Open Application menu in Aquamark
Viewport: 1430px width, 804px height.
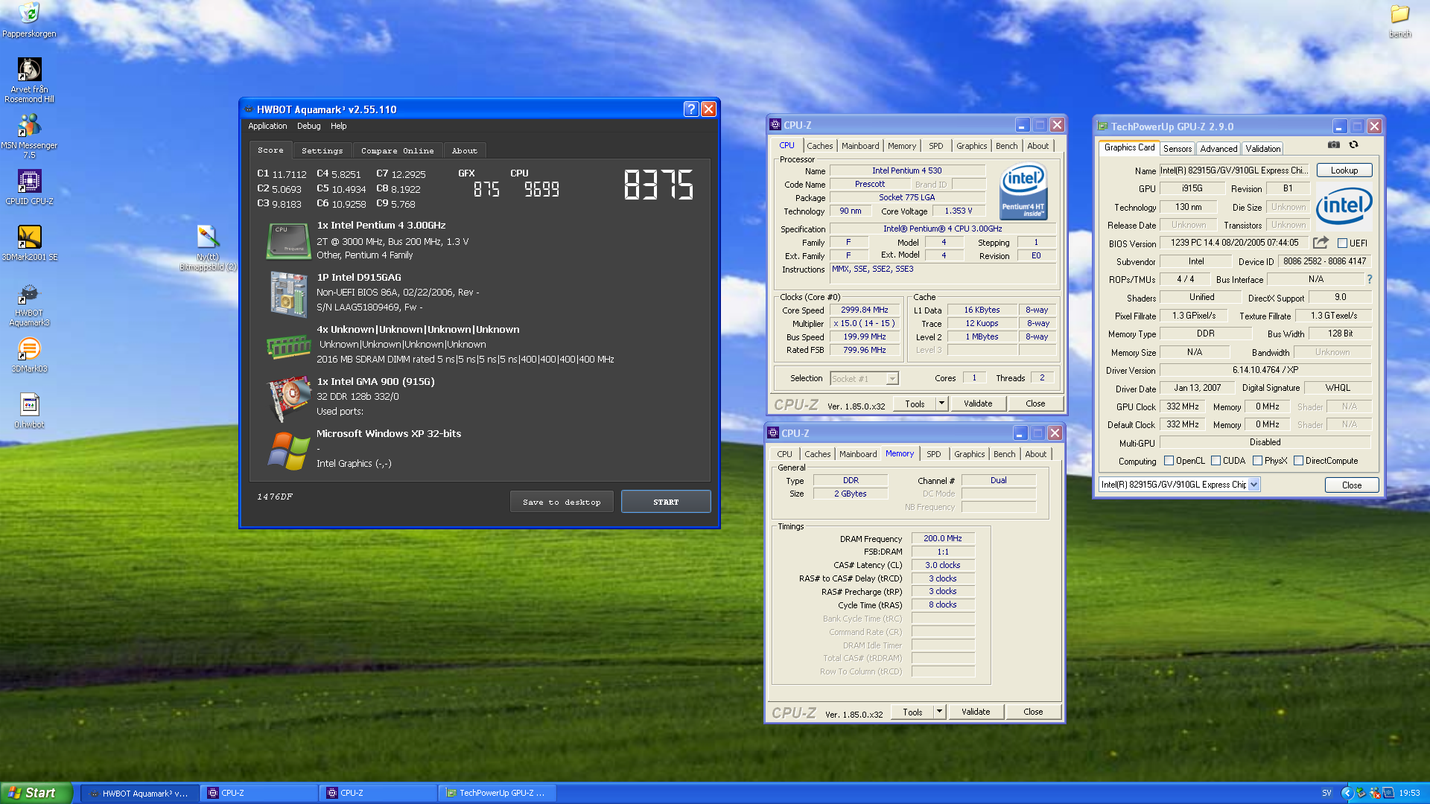tap(267, 126)
